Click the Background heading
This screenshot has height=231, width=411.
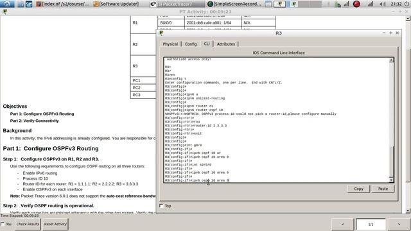pyautogui.click(x=17, y=131)
